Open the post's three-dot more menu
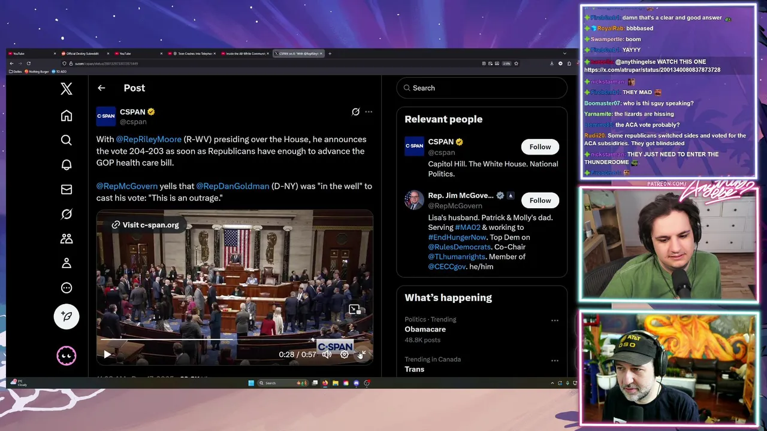Viewport: 767px width, 431px height. 369,112
